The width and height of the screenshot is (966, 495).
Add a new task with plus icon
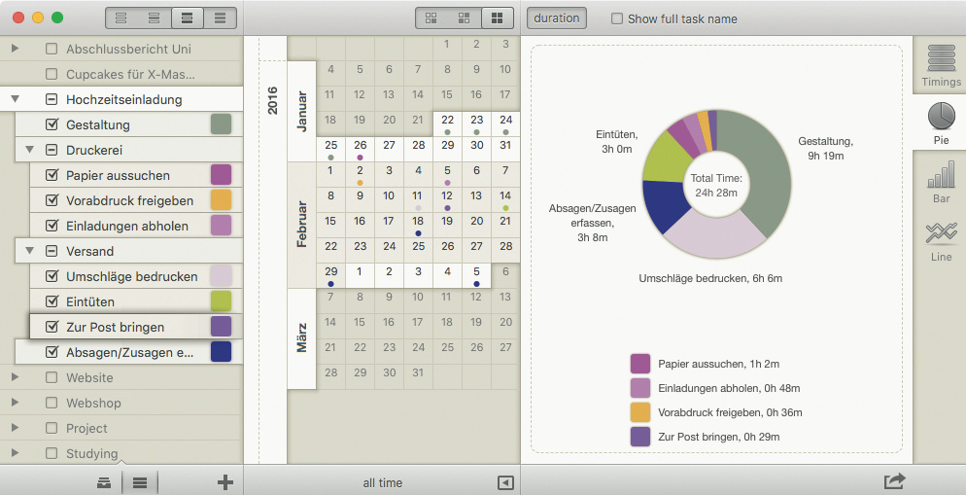[x=225, y=482]
